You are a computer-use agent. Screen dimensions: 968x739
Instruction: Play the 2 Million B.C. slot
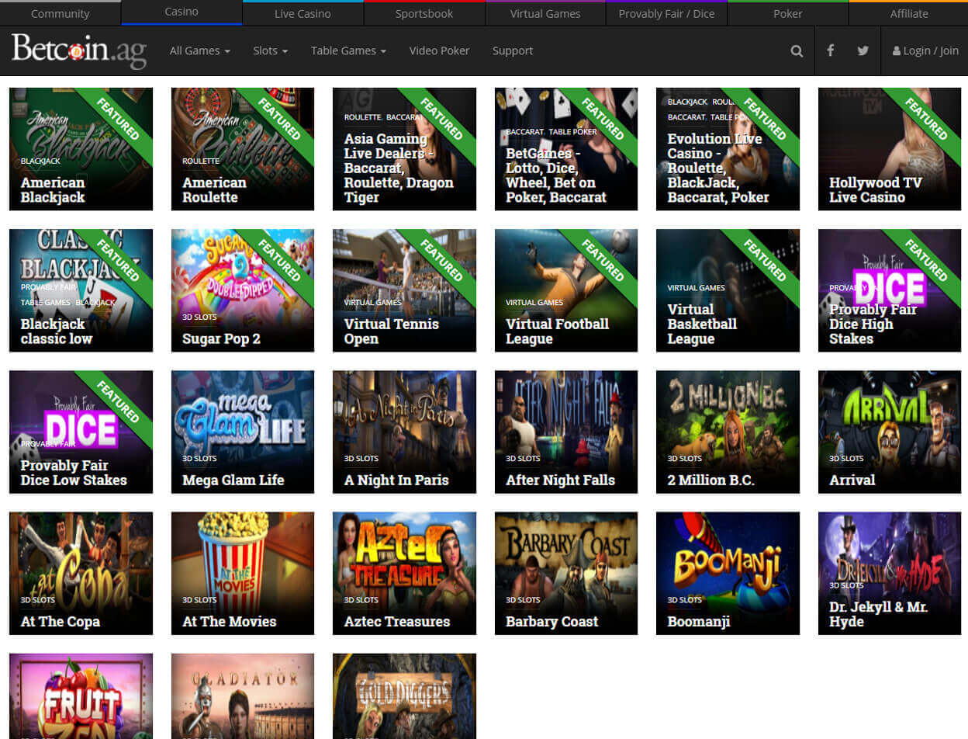click(x=728, y=432)
